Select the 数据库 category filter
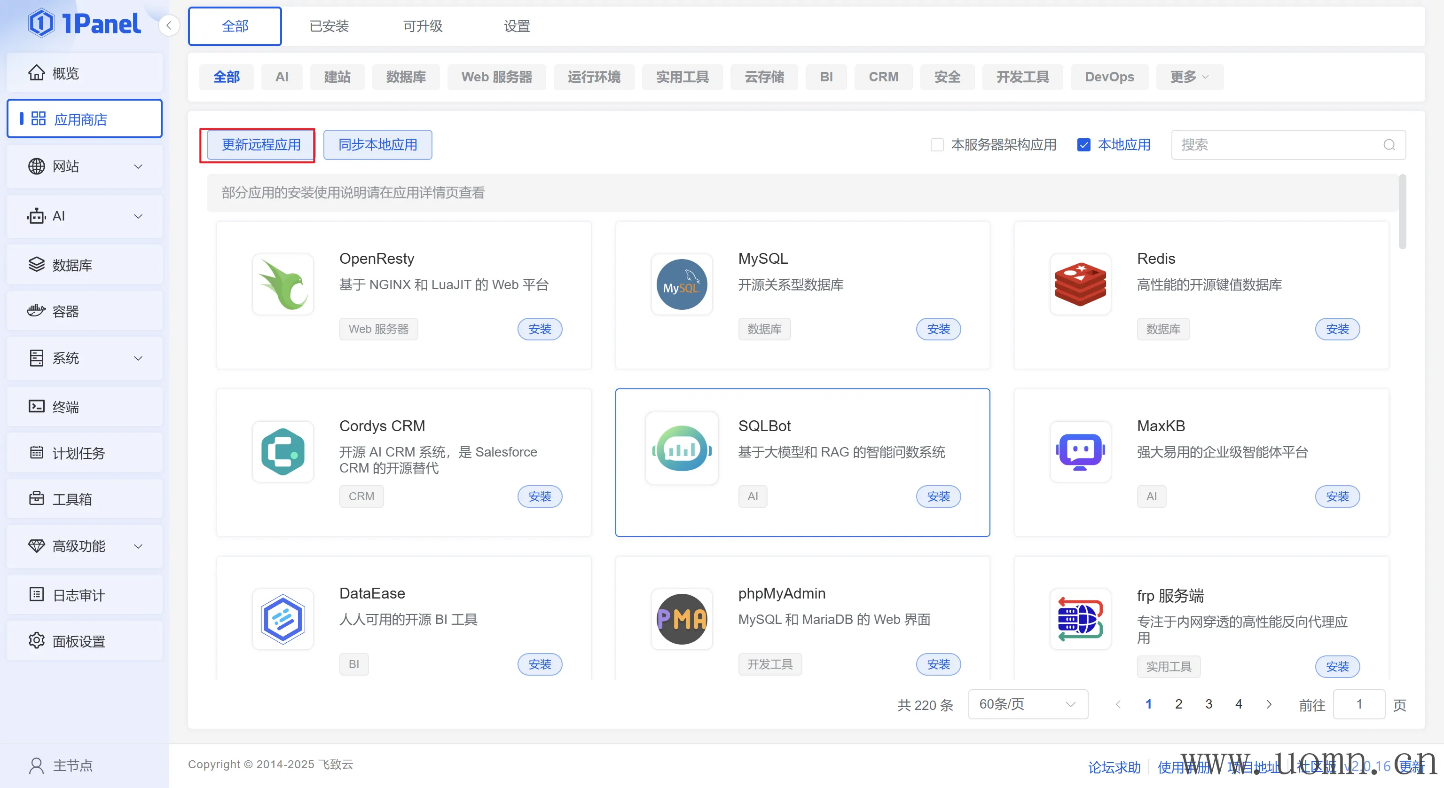This screenshot has height=788, width=1444. 406,77
